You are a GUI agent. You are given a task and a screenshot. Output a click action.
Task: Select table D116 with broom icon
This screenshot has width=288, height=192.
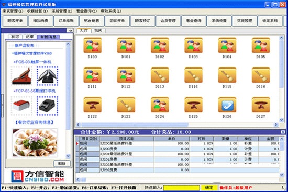[261, 75]
